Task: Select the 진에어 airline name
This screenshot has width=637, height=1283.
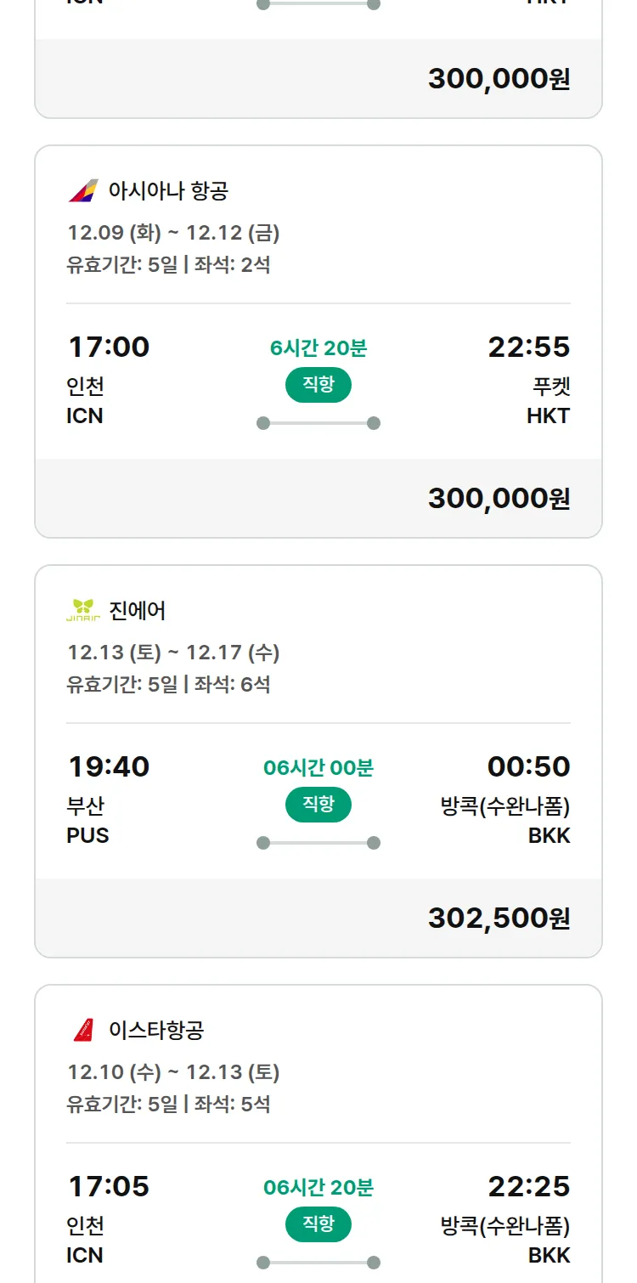Action: (x=138, y=610)
